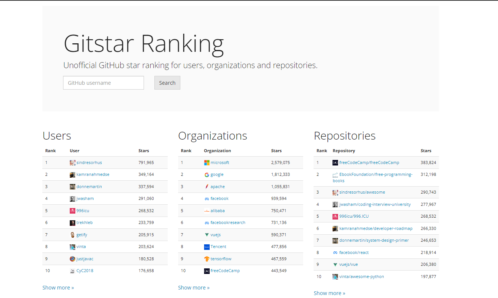Viewport: 498px width, 298px height.
Task: Open facebookresearch organization link
Action: pos(228,222)
